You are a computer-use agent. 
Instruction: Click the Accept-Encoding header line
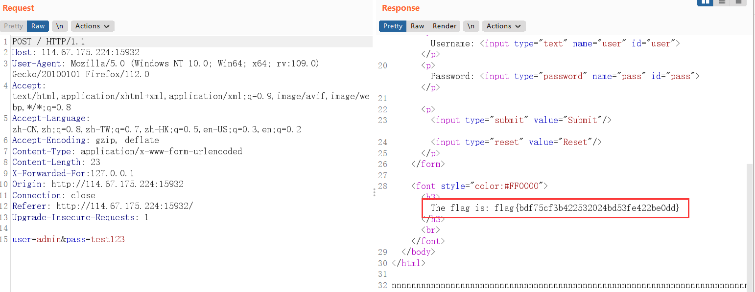86,140
